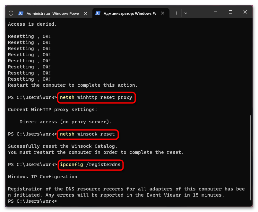Close the Administrator: Windows PowerShell tab
The image size is (258, 212).
pyautogui.click(x=85, y=13)
